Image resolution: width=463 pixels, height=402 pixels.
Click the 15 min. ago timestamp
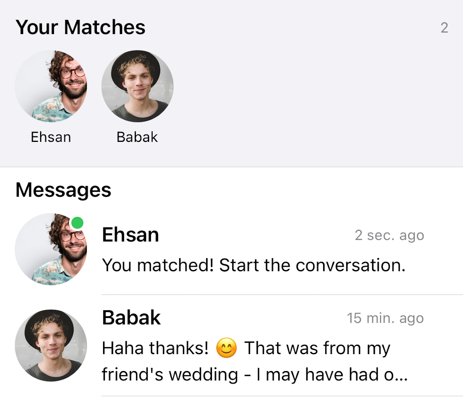click(x=386, y=318)
